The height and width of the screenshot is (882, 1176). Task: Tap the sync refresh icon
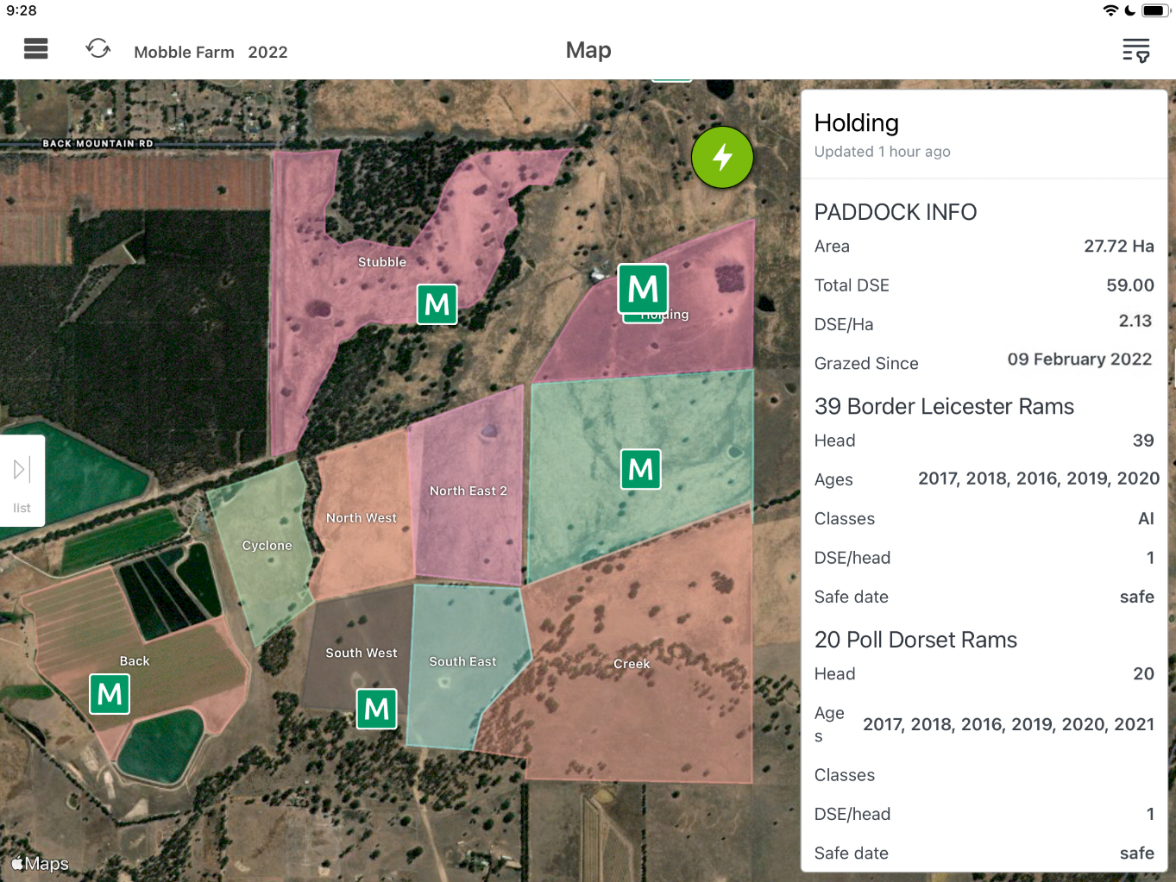click(98, 49)
